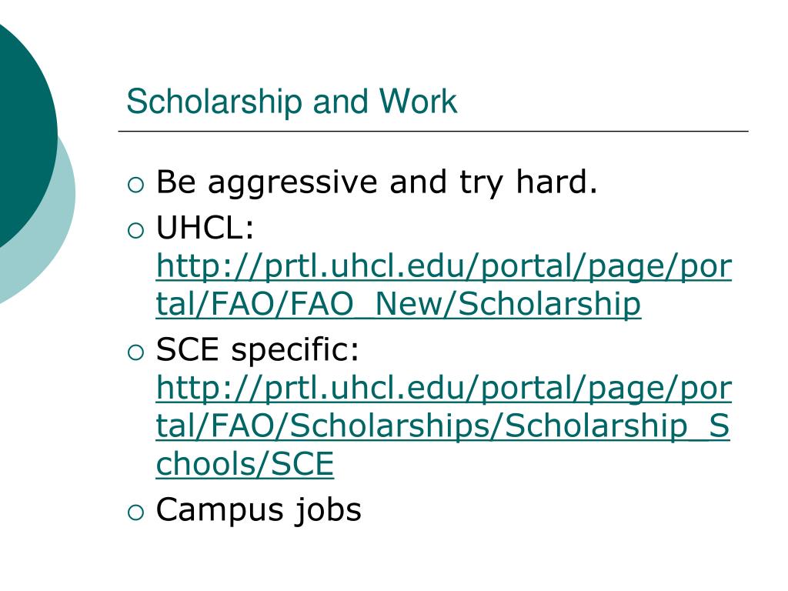This screenshot has height=591, width=788.
Task: Click the link line 'tal/FAO/Scholarships/Scholarship_S'
Action: click(442, 426)
